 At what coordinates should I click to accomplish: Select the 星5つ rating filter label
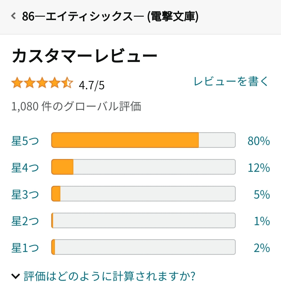tap(25, 141)
